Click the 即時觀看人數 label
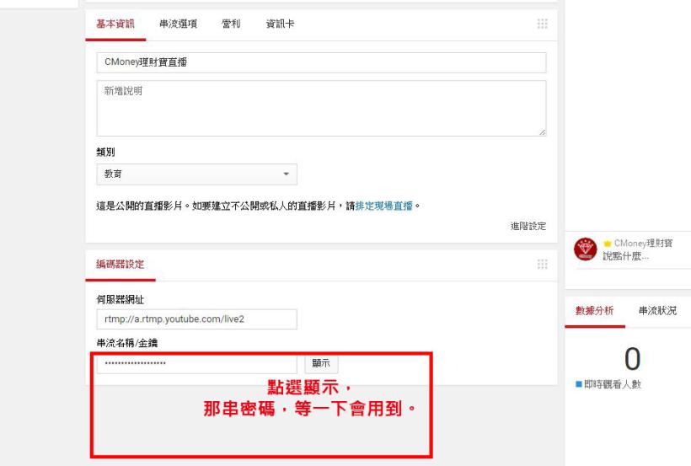The width and height of the screenshot is (691, 466). 613,384
